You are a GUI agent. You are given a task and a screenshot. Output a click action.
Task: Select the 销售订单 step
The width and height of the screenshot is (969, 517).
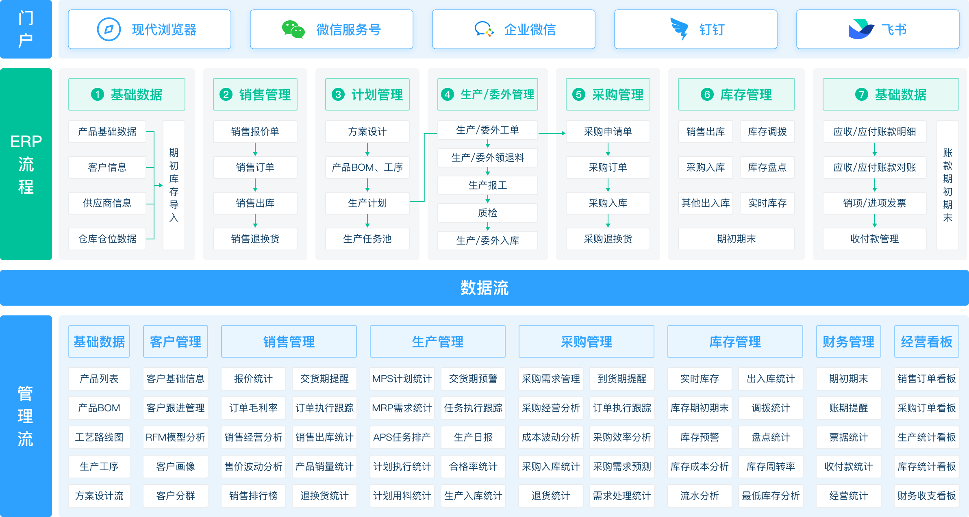(x=255, y=167)
